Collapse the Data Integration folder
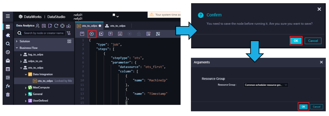Screen dimensions: 329x116 [26, 74]
